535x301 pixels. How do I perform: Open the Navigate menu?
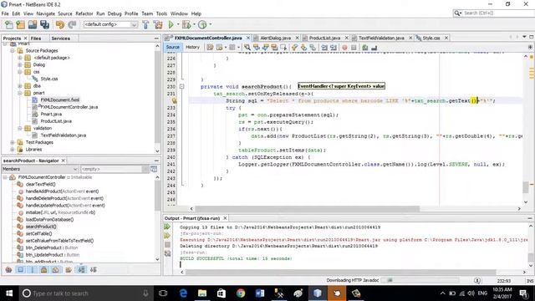tap(45, 13)
